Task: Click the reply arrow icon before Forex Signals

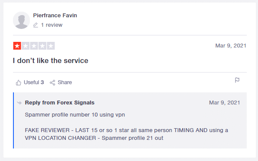Action: (19, 103)
